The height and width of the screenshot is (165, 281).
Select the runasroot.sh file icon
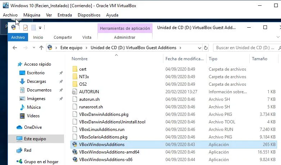75,107
